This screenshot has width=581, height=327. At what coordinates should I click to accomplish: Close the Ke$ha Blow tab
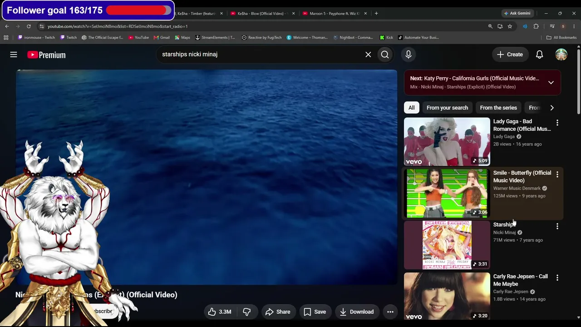(293, 13)
